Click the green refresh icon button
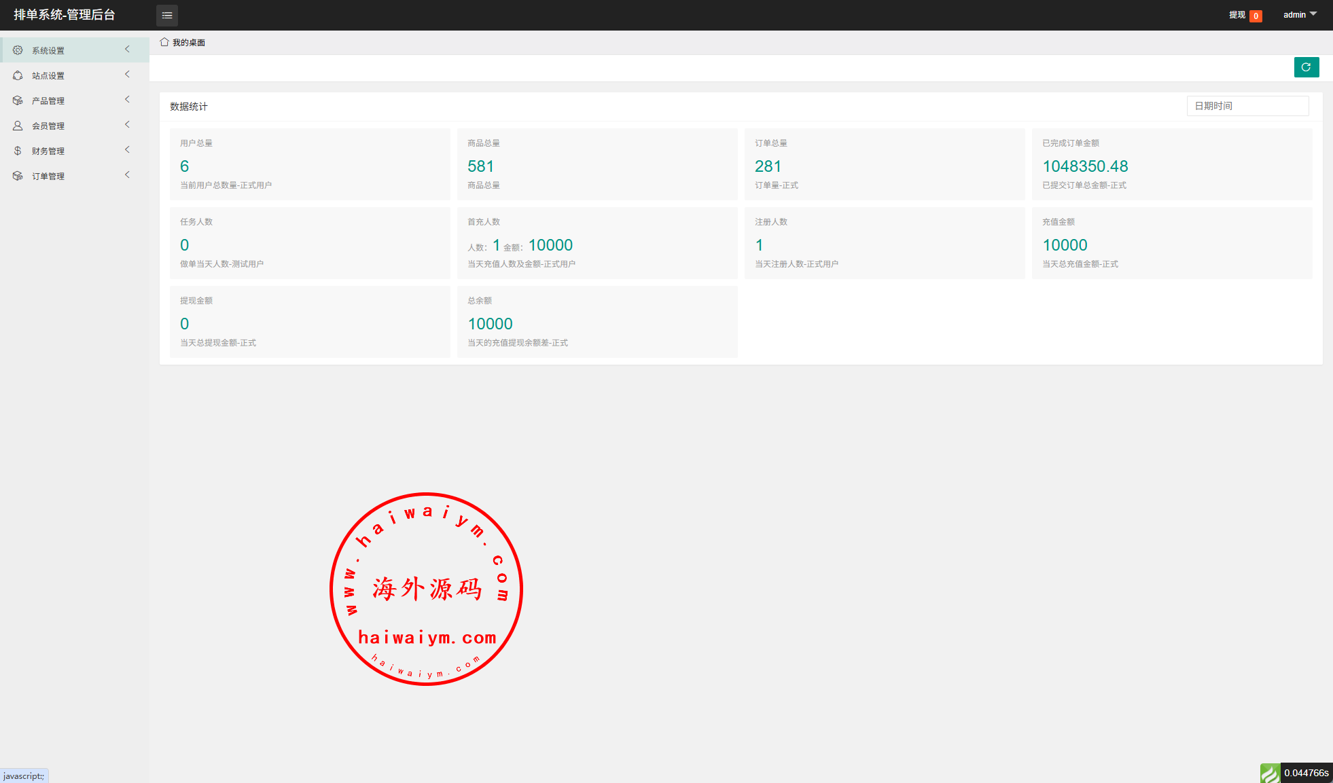The width and height of the screenshot is (1333, 783). coord(1306,67)
